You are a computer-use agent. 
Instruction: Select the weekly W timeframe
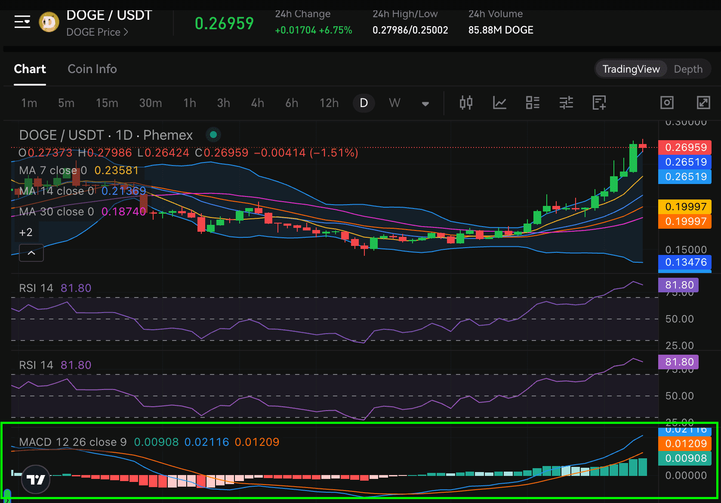394,103
